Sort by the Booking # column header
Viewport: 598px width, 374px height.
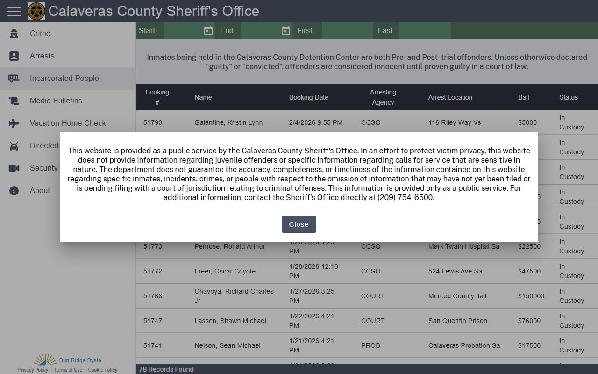[157, 97]
